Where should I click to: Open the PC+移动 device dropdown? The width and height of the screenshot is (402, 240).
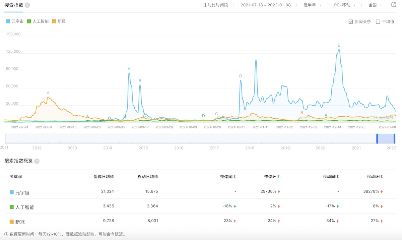[x=344, y=5]
